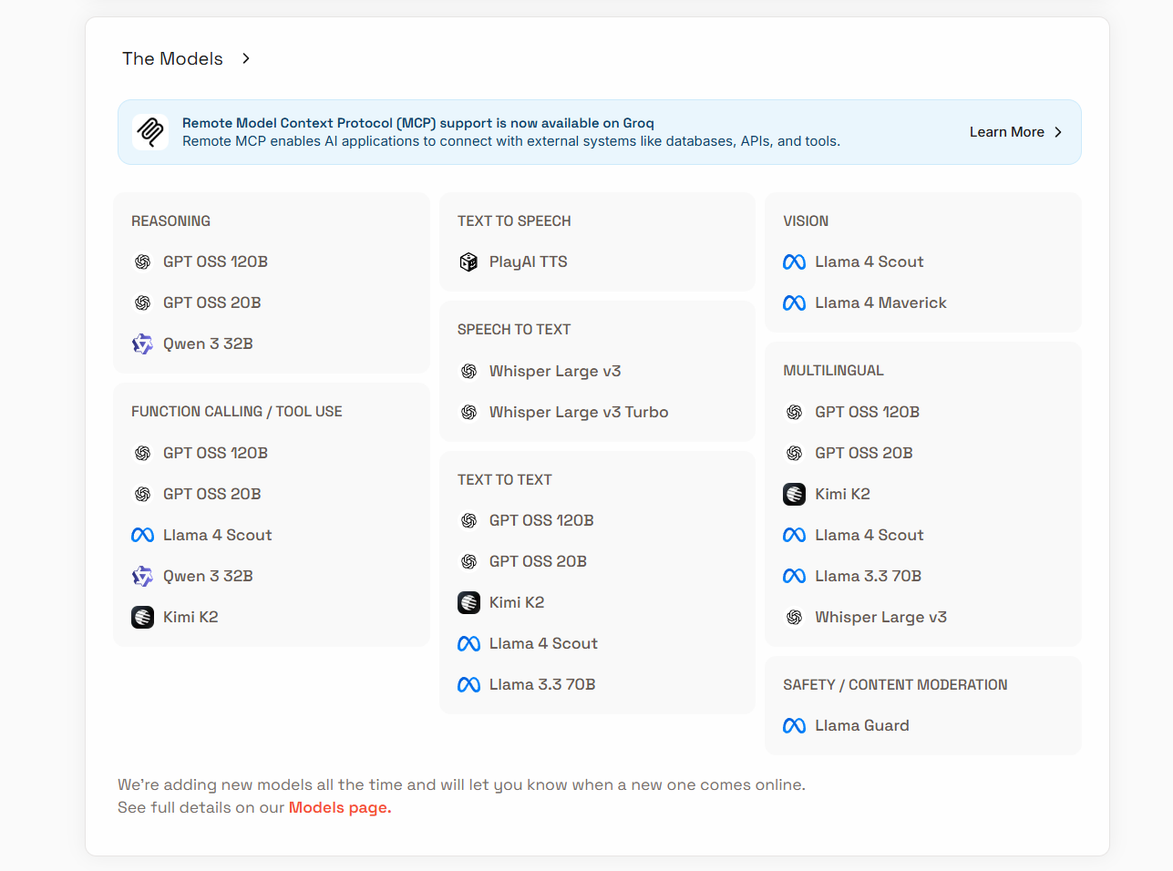Image resolution: width=1173 pixels, height=871 pixels.
Task: Open Llama 4 Scout under Vision
Action: [869, 262]
